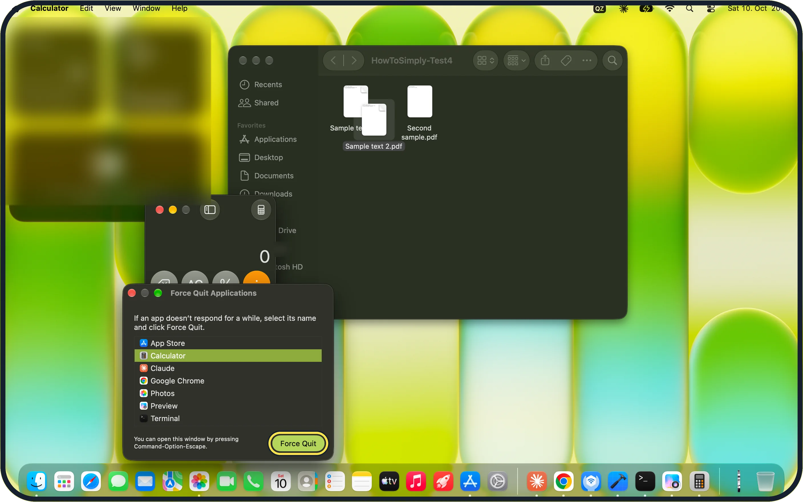
Task: Open the Help menu
Action: pyautogui.click(x=179, y=8)
